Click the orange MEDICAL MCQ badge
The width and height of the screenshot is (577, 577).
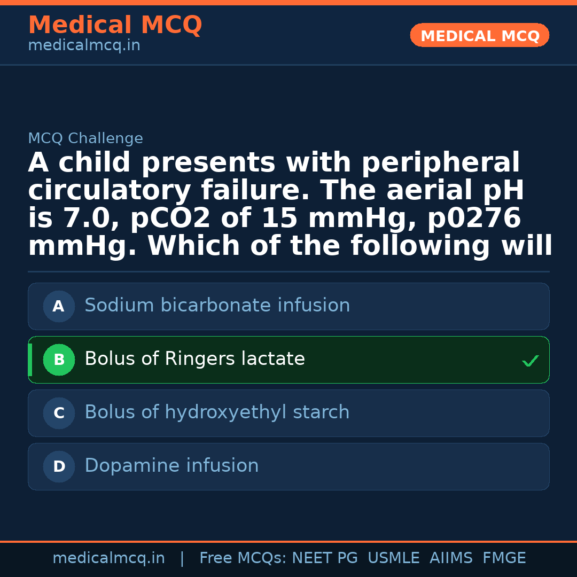[x=479, y=36]
